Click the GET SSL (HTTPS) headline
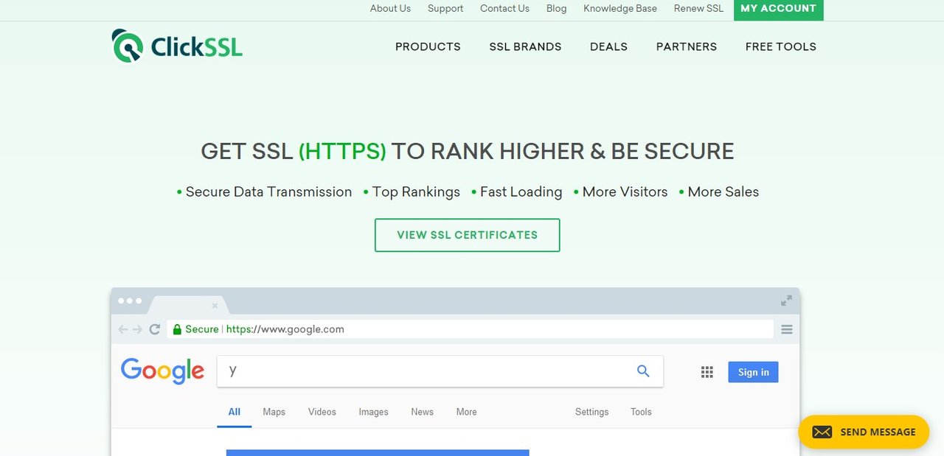Viewport: 944px width, 456px height. point(468,151)
